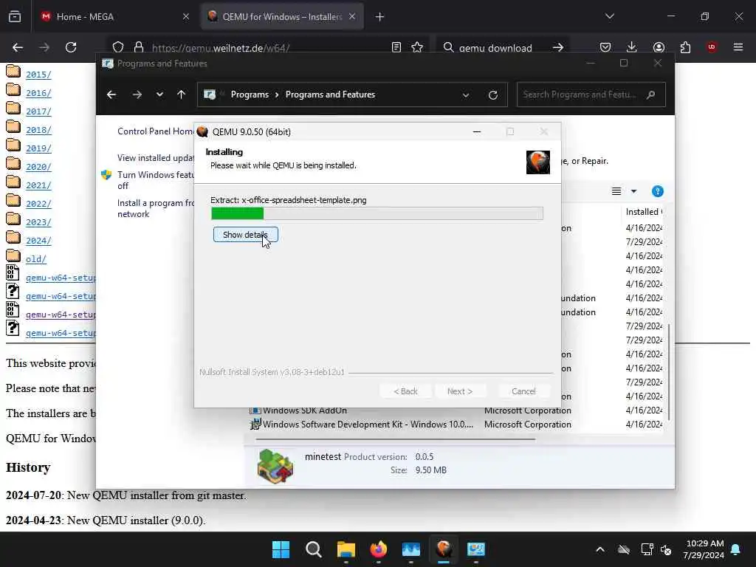Open the 2020/ folder link
The height and width of the screenshot is (567, 756).
[38, 167]
